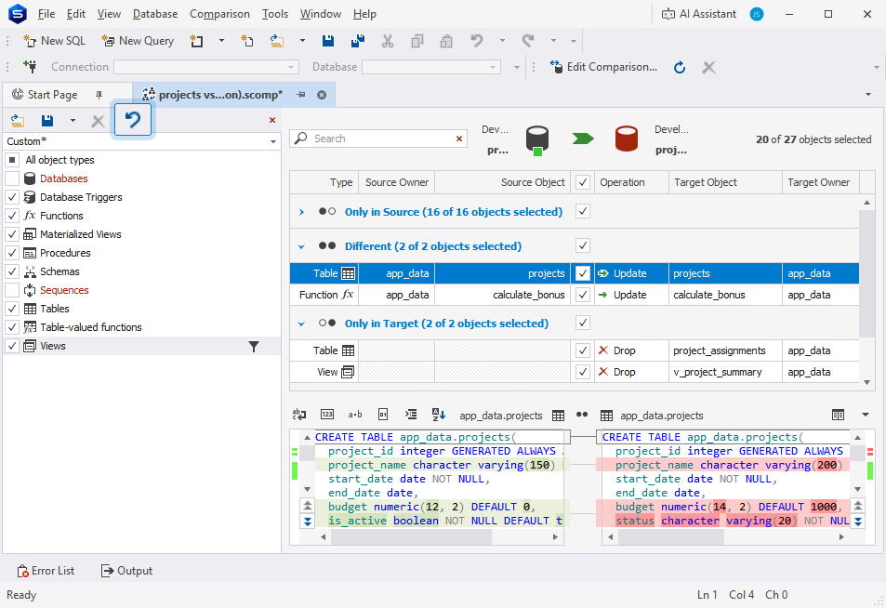
Task: Click the source database icon
Action: pyautogui.click(x=536, y=139)
